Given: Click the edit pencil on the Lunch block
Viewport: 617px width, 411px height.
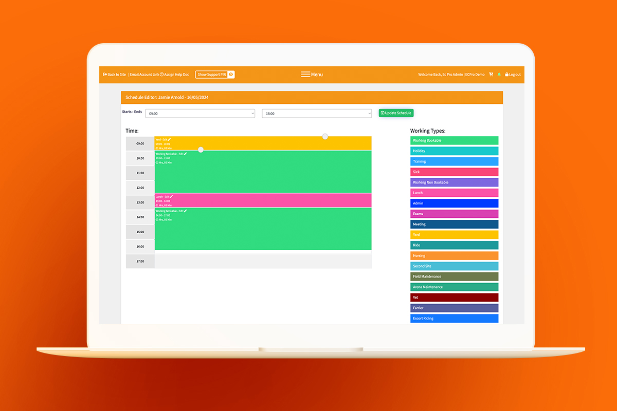Looking at the screenshot, I should pos(171,196).
